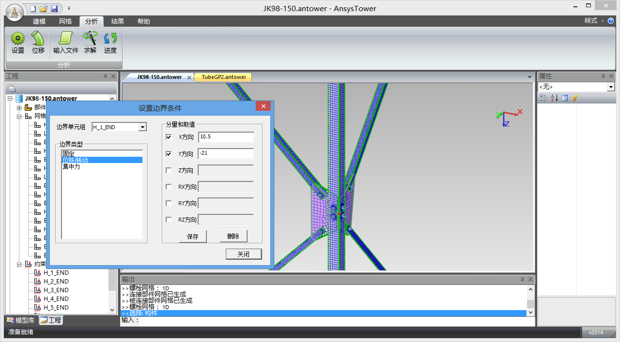The image size is (620, 342).
Task: Open the 设置 (Settings) gear tool
Action: (x=18, y=43)
